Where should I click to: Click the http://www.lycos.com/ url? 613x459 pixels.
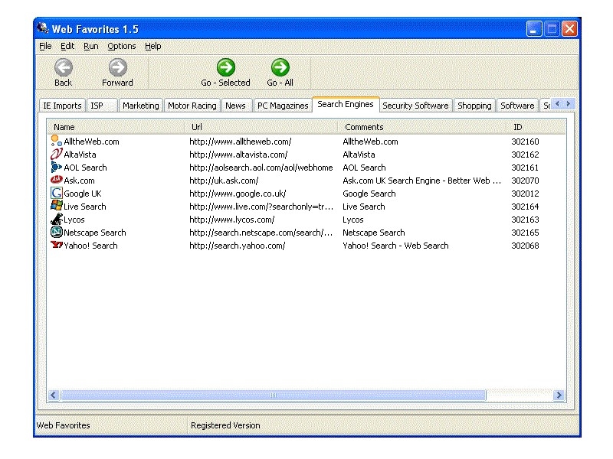click(x=232, y=220)
